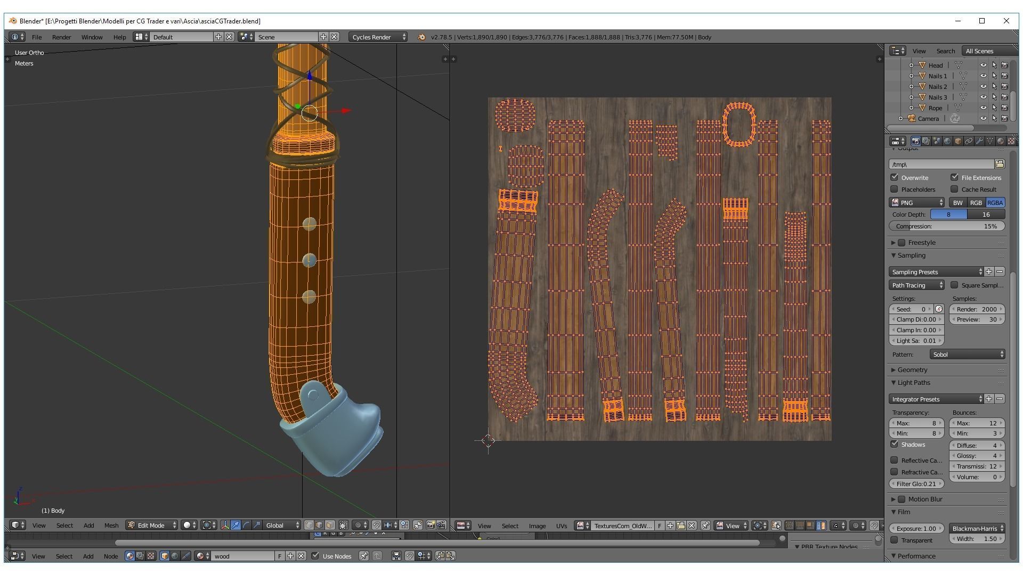Open the Texture tab (checker icon)

(1011, 141)
